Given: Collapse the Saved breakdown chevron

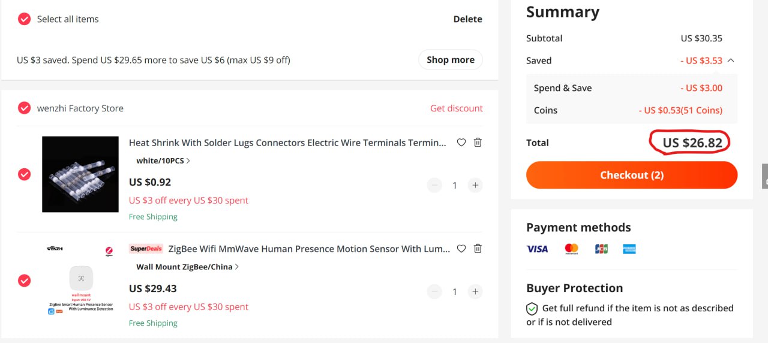Looking at the screenshot, I should click(731, 60).
